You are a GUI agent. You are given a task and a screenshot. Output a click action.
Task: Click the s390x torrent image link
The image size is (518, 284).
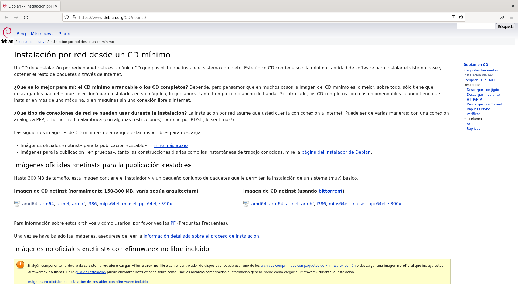click(394, 204)
